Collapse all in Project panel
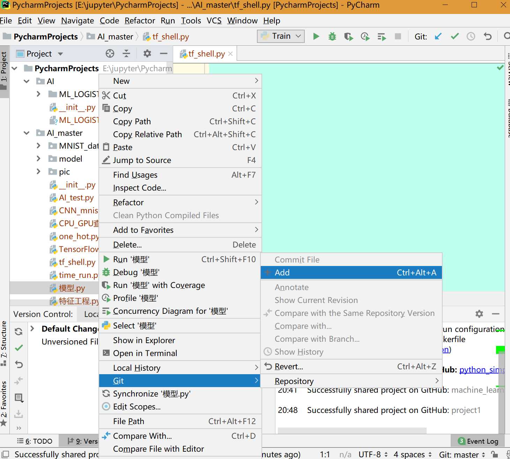This screenshot has width=510, height=459. coord(126,53)
